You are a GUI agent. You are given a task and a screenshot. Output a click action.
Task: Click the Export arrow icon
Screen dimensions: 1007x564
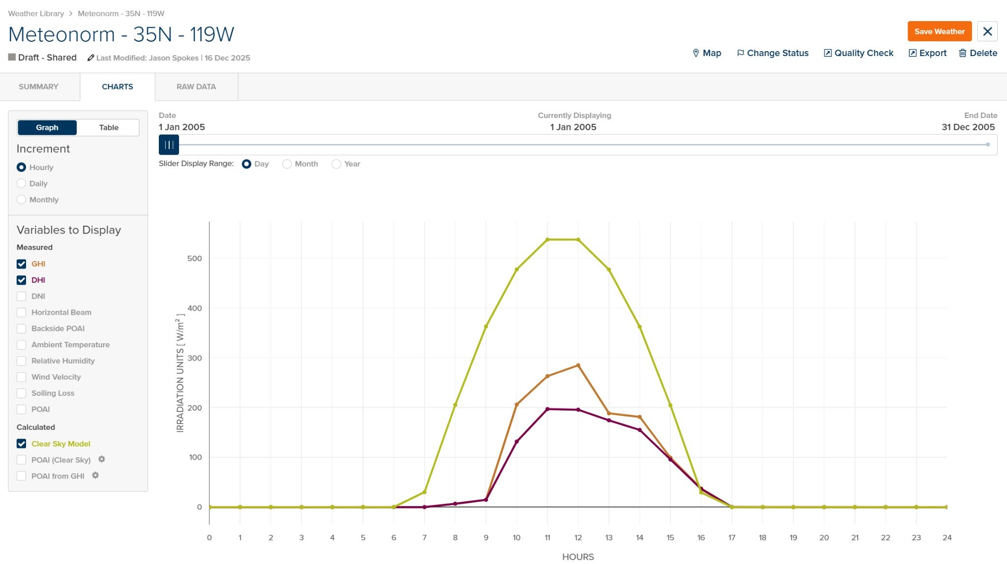point(913,53)
